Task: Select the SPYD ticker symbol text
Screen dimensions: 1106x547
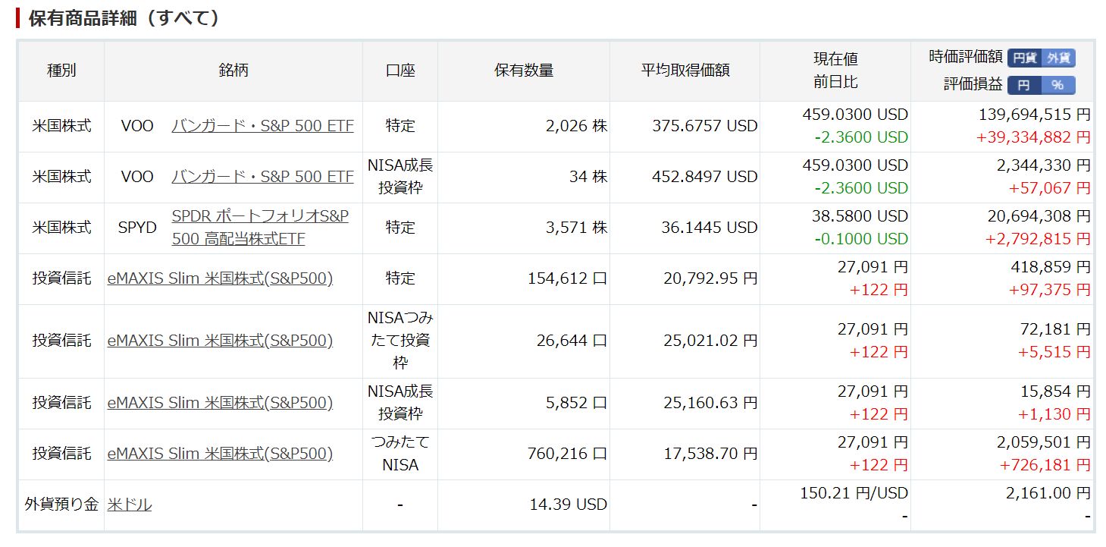Action: (x=137, y=228)
